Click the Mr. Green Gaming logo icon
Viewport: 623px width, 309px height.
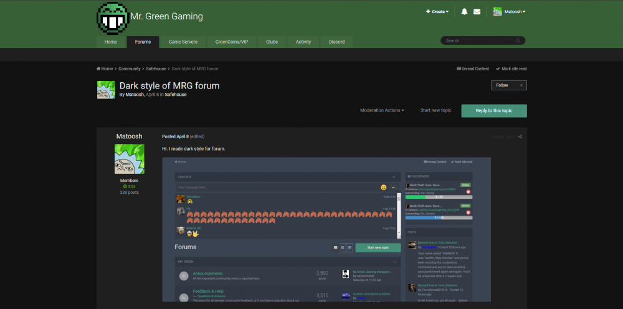112,17
